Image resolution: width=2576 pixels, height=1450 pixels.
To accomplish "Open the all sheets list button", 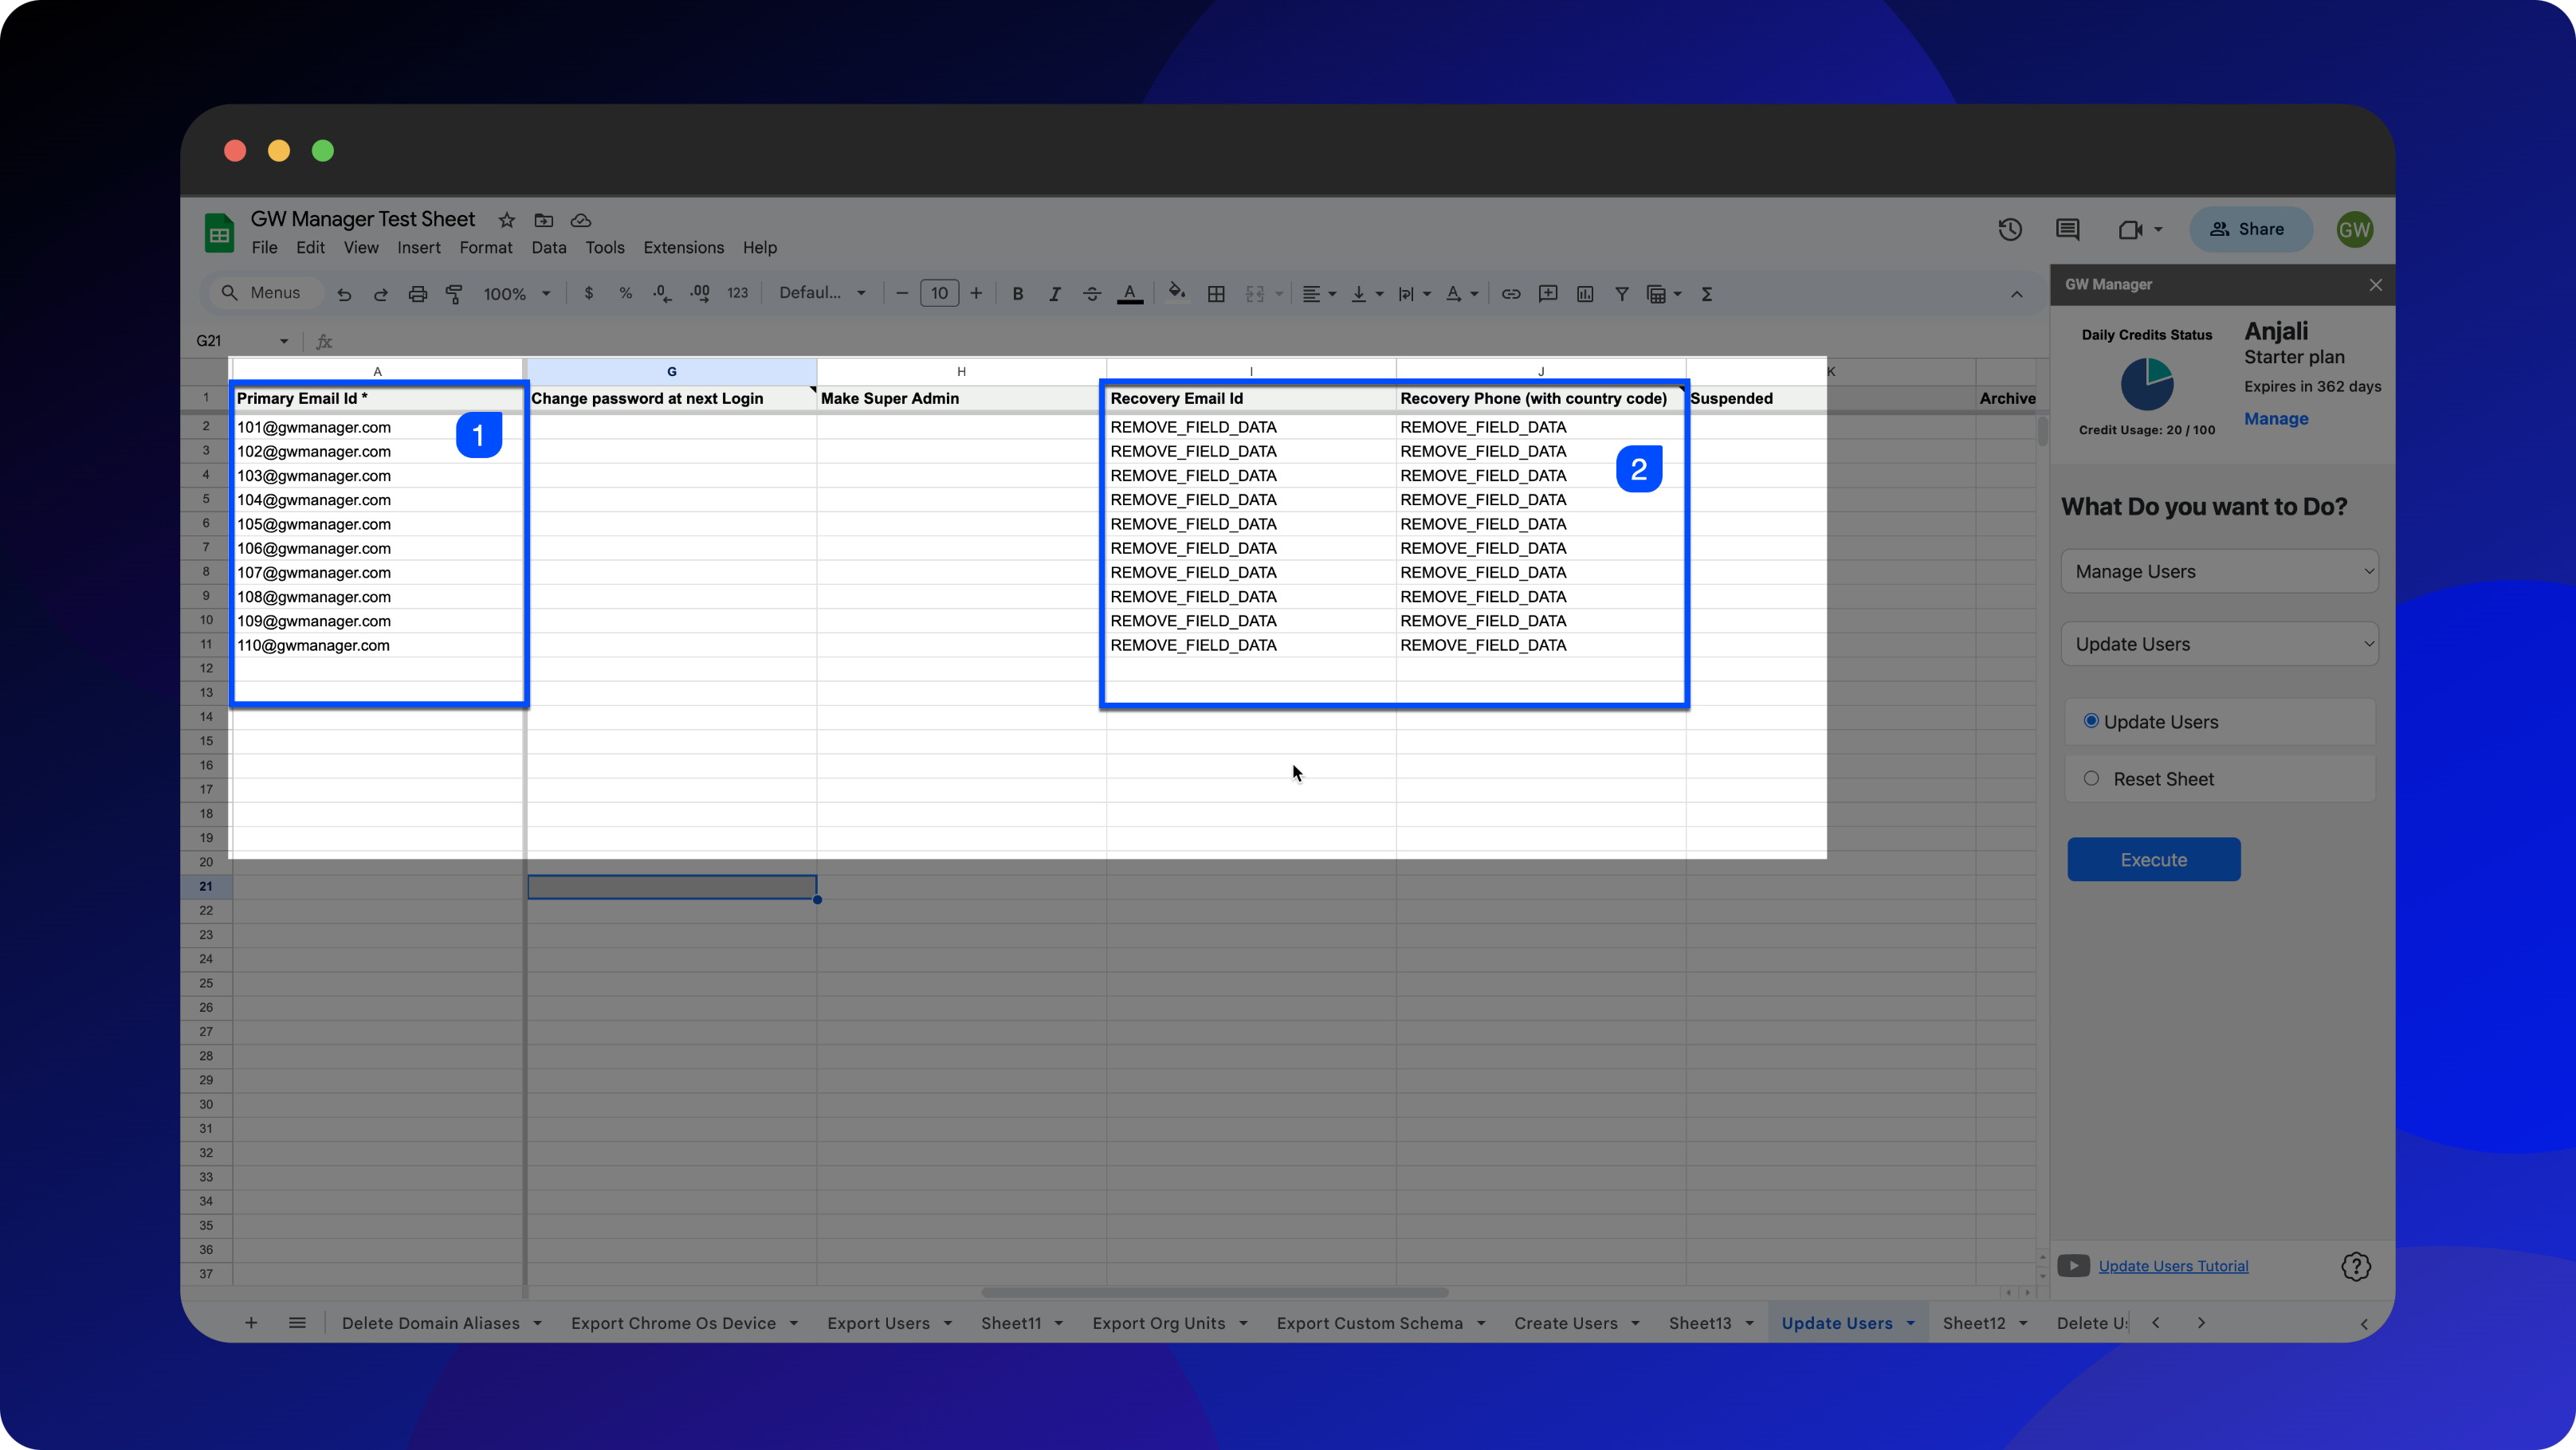I will click(x=297, y=1323).
